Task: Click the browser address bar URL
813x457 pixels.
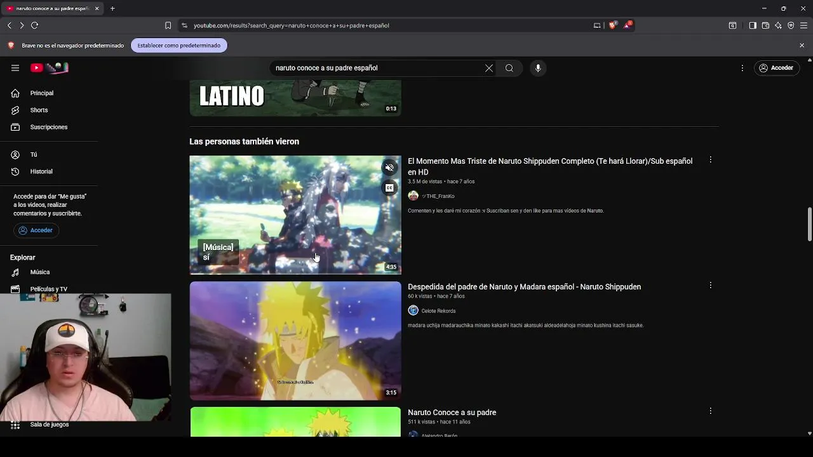Action: (291, 25)
